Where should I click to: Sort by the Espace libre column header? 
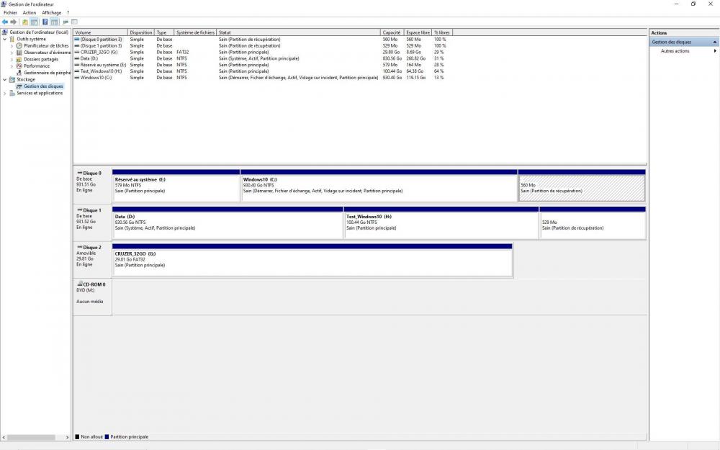[x=418, y=32]
